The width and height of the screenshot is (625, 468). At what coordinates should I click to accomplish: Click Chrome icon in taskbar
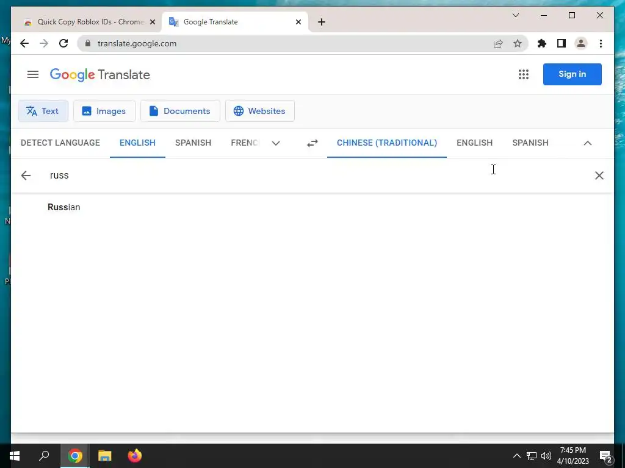click(75, 456)
